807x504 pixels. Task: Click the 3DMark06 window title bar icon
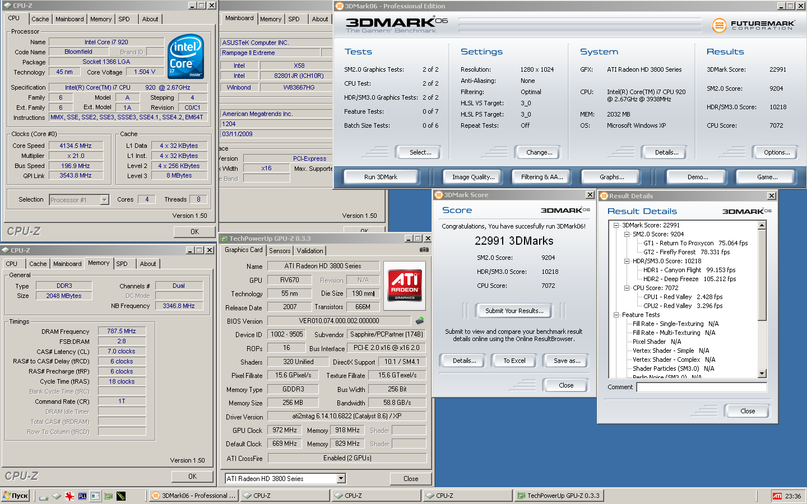coord(339,6)
